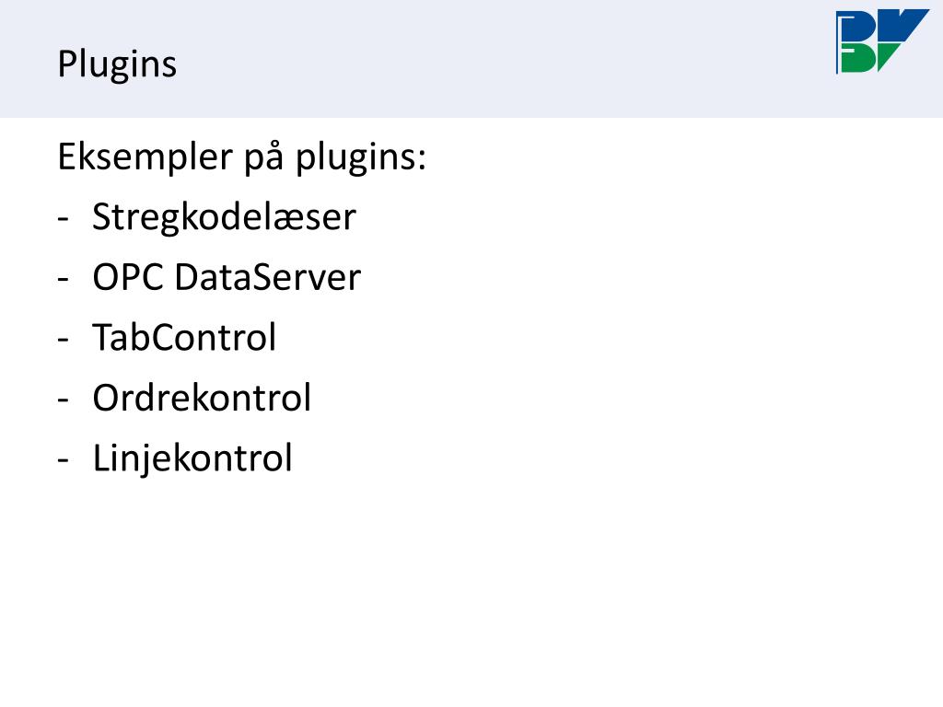Screen dimensions: 943x707
Task: Click the word 'på' in the heading
Action: tap(263, 157)
